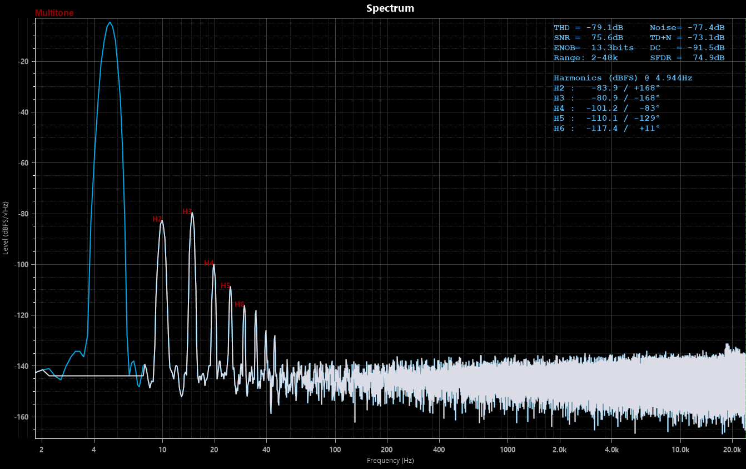The width and height of the screenshot is (746, 469).
Task: Click the red H6 marker on the plot
Action: [240, 304]
